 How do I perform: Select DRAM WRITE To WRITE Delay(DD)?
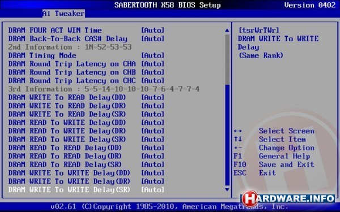(x=86, y=173)
